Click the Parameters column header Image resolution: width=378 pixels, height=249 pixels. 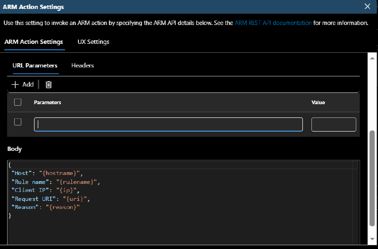pyautogui.click(x=48, y=102)
